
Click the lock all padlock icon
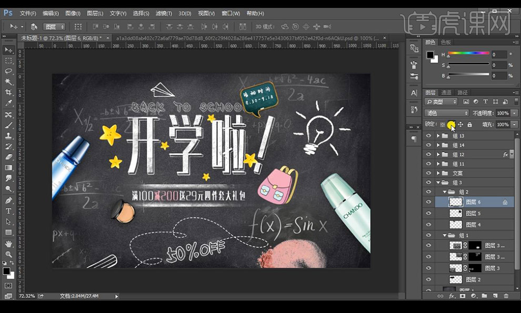click(469, 124)
